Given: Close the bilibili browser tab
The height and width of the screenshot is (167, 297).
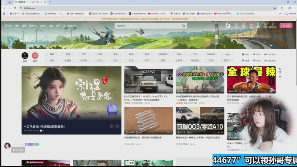Looking at the screenshot, I should [45, 2].
